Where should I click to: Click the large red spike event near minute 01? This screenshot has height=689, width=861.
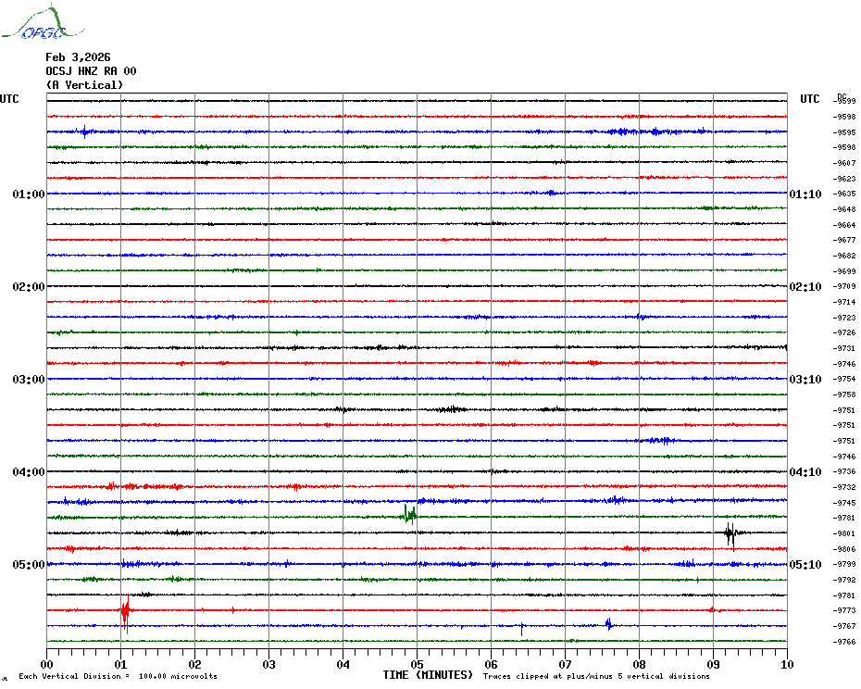(x=126, y=612)
